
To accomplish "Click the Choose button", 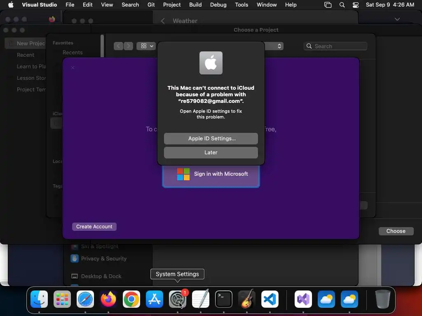I will point(396,231).
